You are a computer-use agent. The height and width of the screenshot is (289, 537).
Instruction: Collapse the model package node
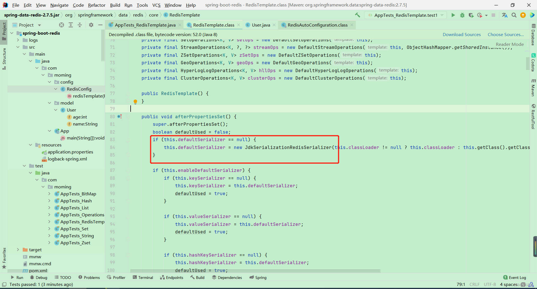click(x=50, y=103)
